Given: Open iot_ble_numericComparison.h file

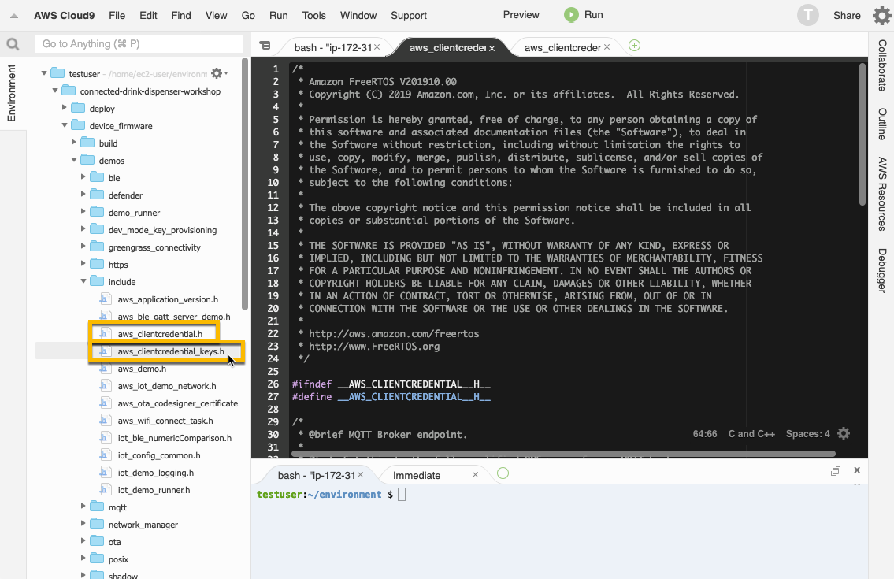Looking at the screenshot, I should (174, 438).
